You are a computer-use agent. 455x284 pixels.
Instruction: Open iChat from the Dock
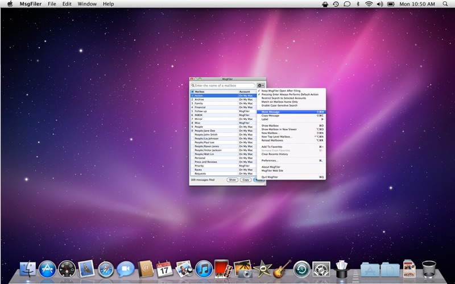click(125, 269)
